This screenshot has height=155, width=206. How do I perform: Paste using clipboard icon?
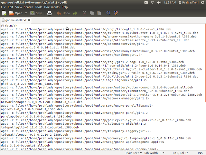tap(99, 13)
